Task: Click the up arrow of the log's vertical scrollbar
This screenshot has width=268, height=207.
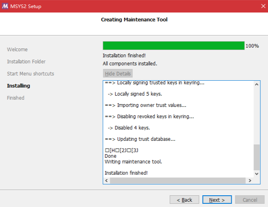Action: [x=257, y=84]
